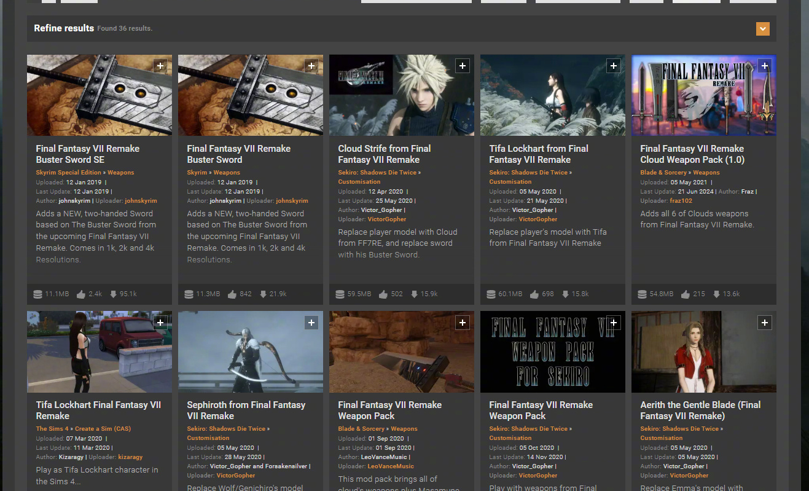Click plus icon on Tifa Lockhart Sekiro card

coord(614,66)
